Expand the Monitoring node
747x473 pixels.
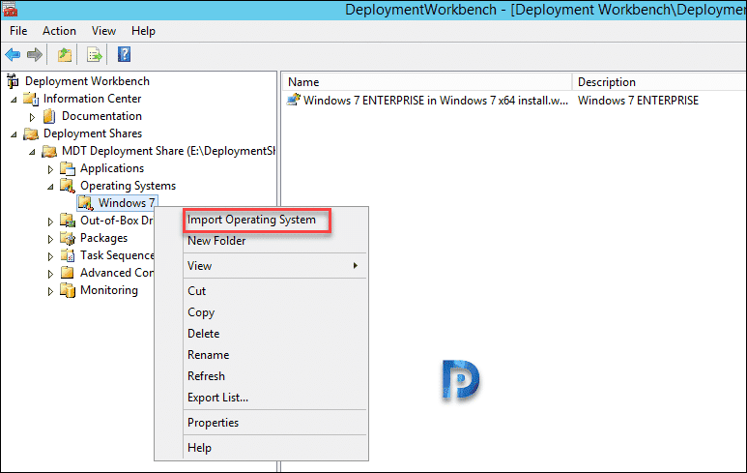click(x=50, y=291)
